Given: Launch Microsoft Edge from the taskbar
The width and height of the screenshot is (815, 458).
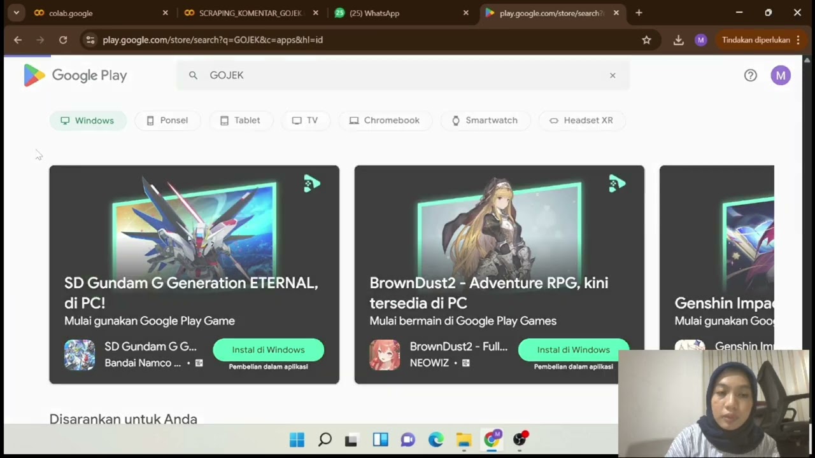Looking at the screenshot, I should 436,440.
